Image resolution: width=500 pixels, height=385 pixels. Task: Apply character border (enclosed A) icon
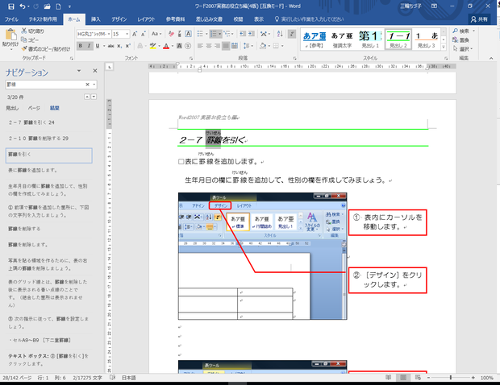pos(188,34)
